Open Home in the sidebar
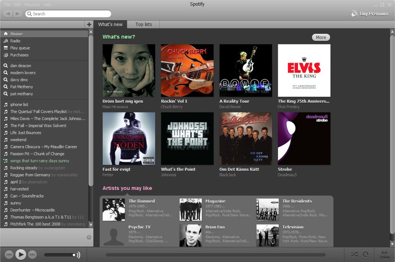 (44, 34)
